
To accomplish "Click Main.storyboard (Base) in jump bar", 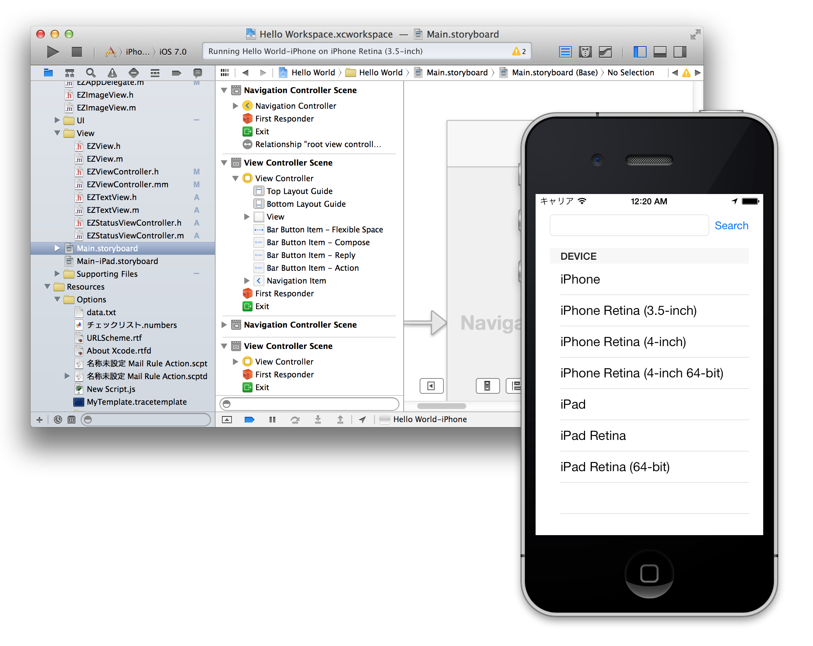I will coord(549,72).
